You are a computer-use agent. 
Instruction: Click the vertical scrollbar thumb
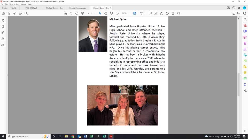click(238, 84)
